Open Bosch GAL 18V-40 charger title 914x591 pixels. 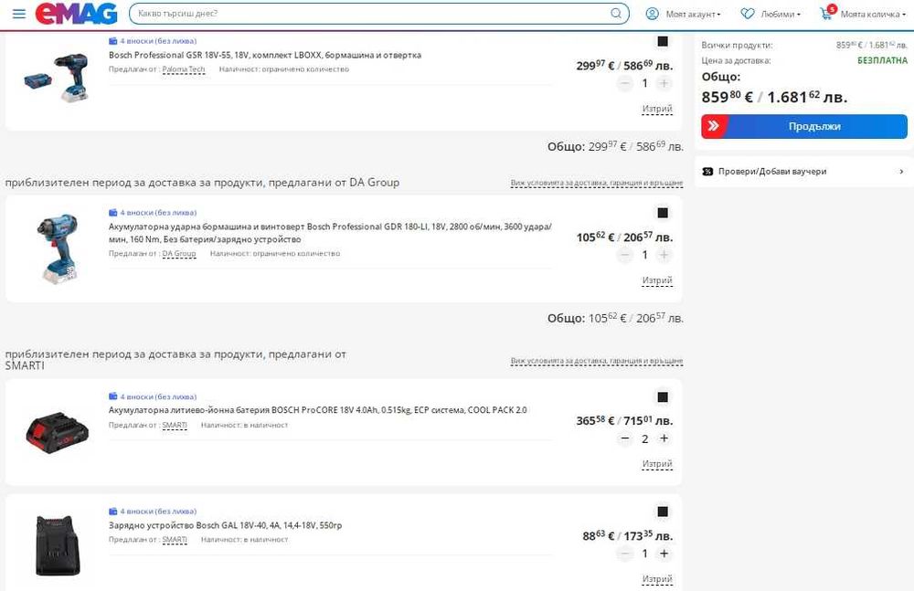click(225, 525)
